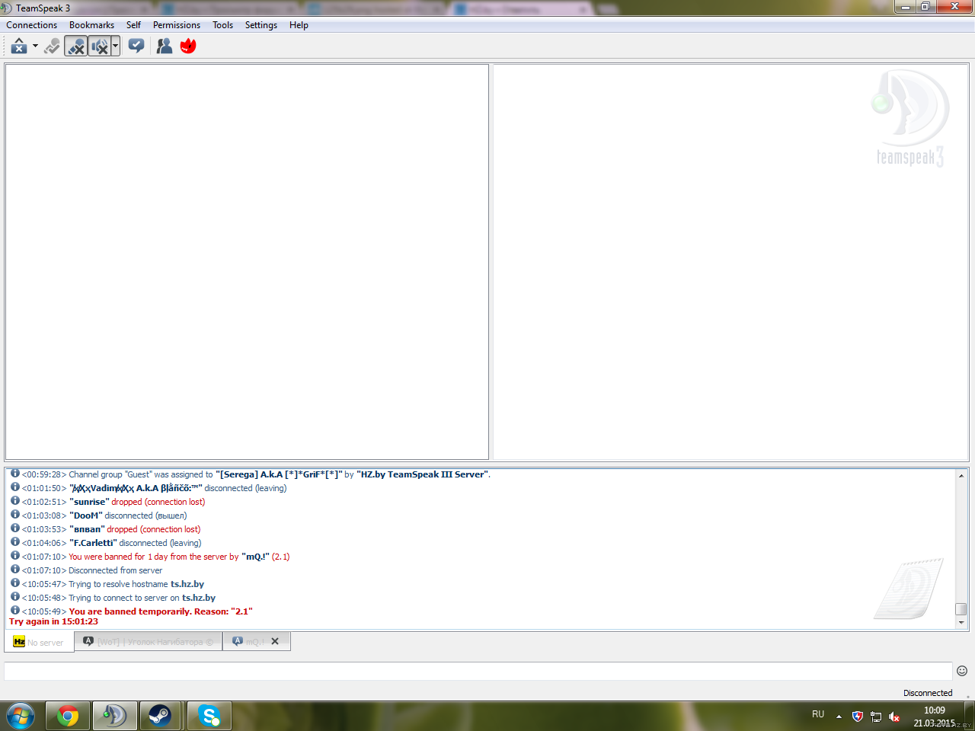Click the Subscribe to Channels speech-bubble icon
Viewport: 975px width, 731px height.
(136, 46)
